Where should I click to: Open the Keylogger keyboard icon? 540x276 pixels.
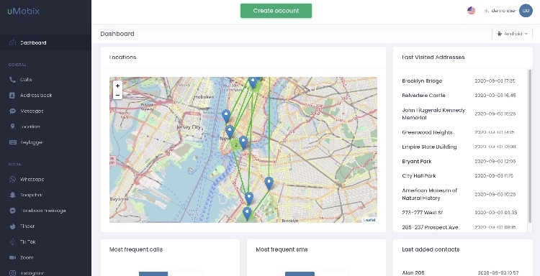[13, 142]
